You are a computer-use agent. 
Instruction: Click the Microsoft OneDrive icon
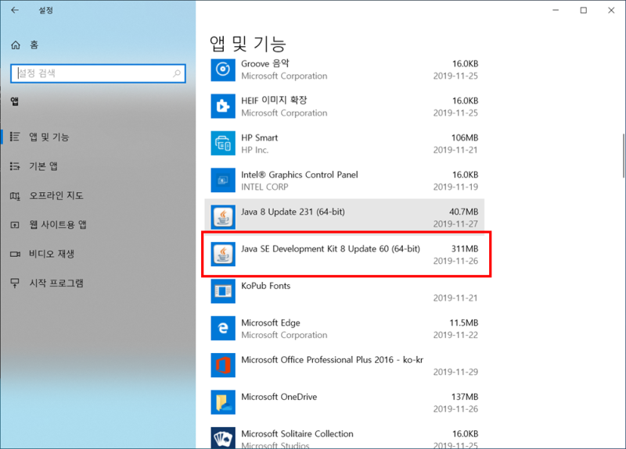[x=223, y=402]
